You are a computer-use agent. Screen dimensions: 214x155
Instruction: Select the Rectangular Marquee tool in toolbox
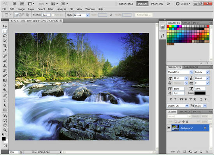tap(5, 31)
